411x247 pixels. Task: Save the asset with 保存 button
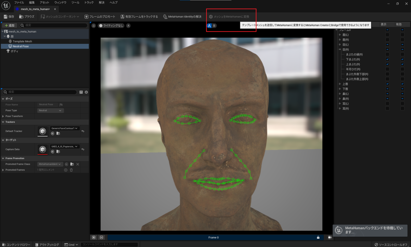pyautogui.click(x=9, y=16)
